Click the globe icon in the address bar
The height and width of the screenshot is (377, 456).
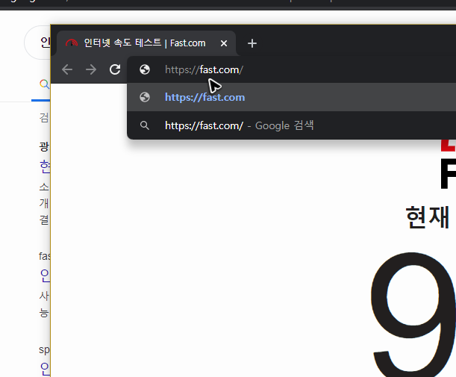[145, 69]
